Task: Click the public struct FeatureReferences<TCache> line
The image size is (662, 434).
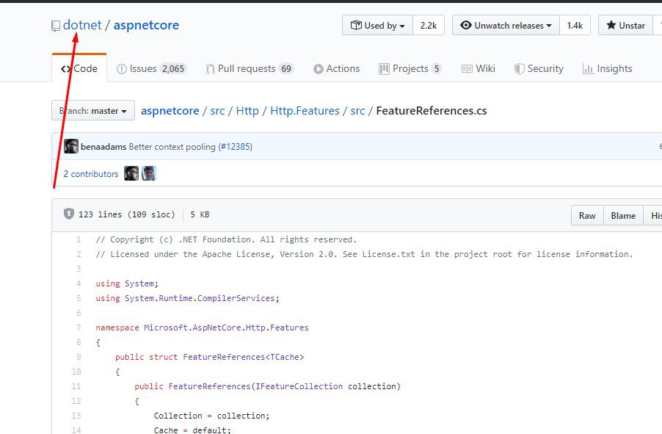Action: click(x=209, y=357)
